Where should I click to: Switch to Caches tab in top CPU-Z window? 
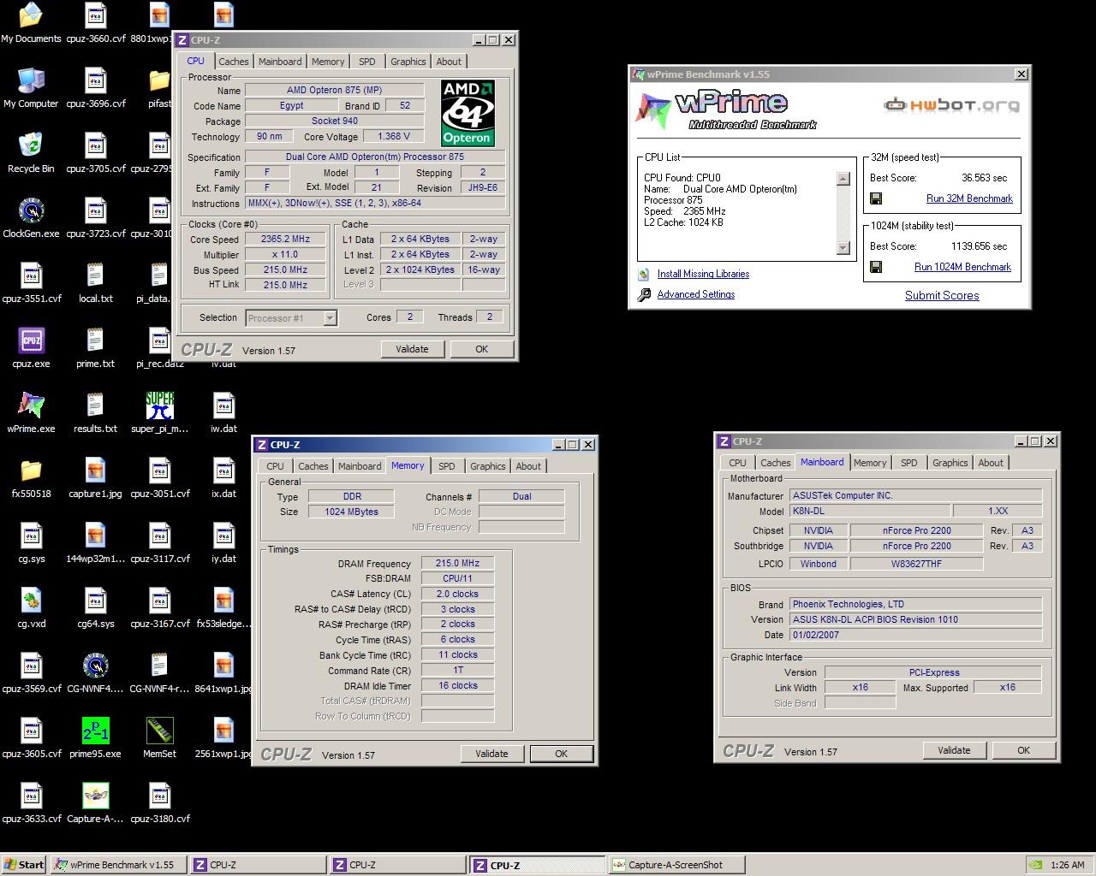233,62
